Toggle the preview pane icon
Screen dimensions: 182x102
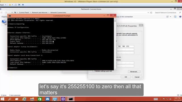[x=175, y=17]
